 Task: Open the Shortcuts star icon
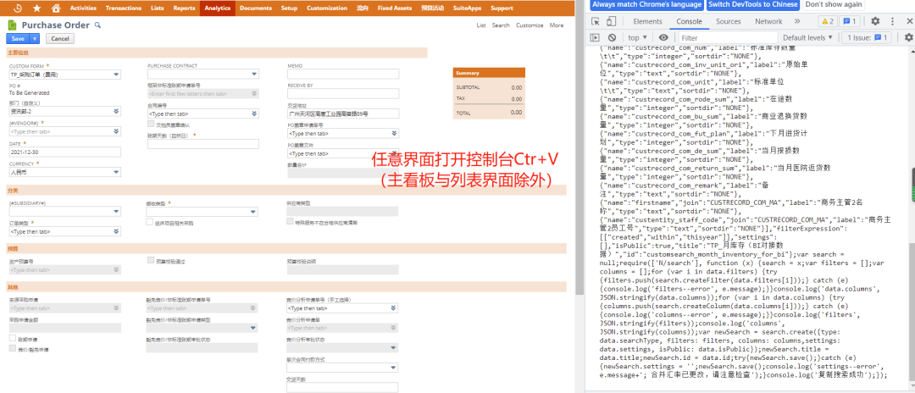pos(36,8)
